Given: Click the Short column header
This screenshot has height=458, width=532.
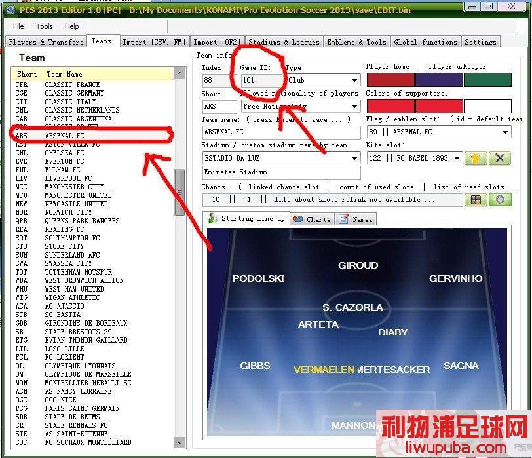Looking at the screenshot, I should [27, 74].
